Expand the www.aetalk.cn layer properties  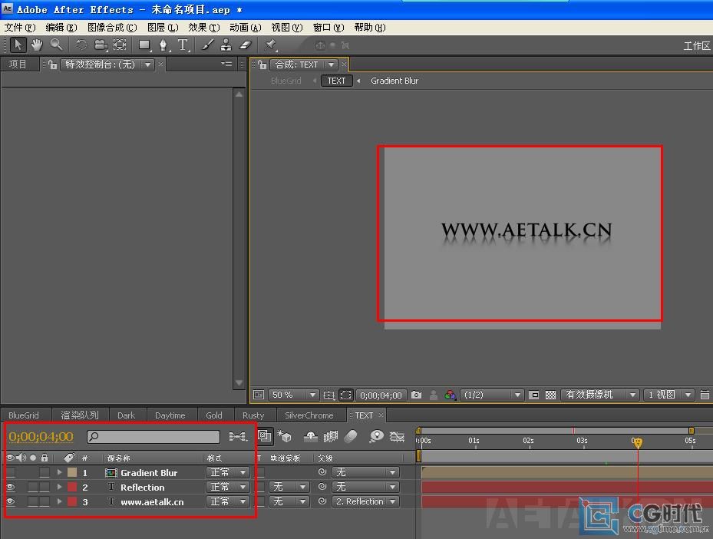tap(59, 501)
